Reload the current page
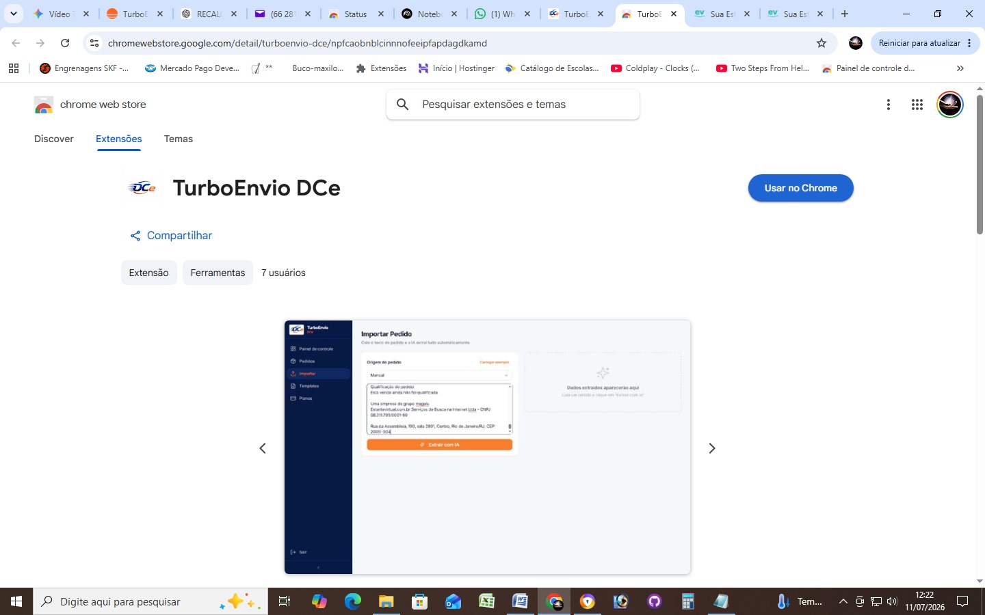Image resolution: width=985 pixels, height=615 pixels. [x=65, y=43]
